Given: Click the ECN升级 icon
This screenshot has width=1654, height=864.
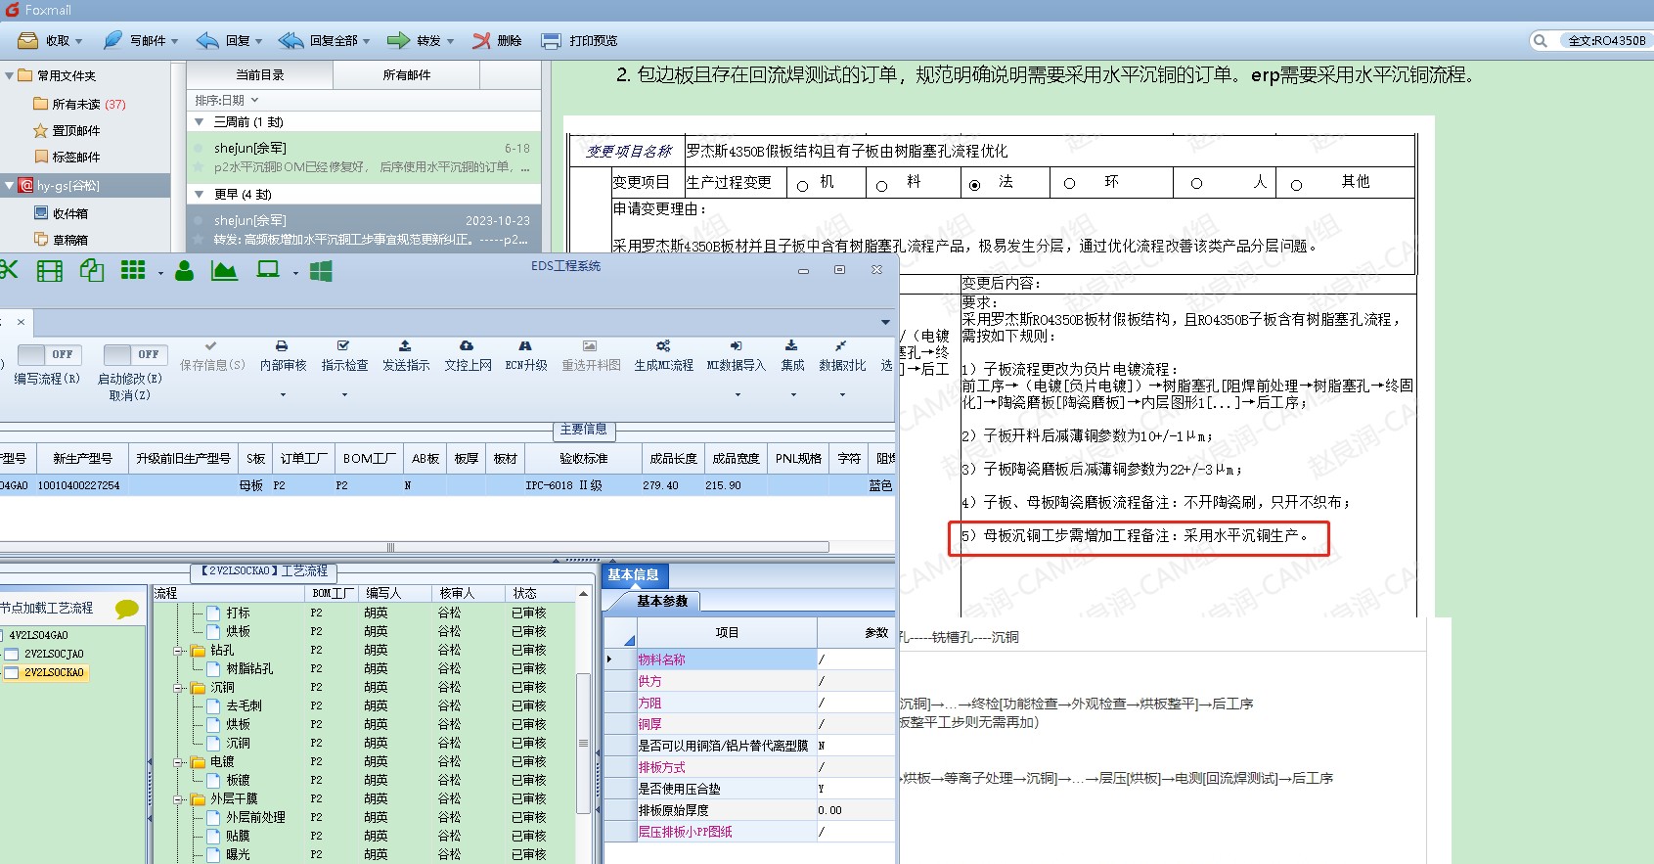Looking at the screenshot, I should pos(525,346).
